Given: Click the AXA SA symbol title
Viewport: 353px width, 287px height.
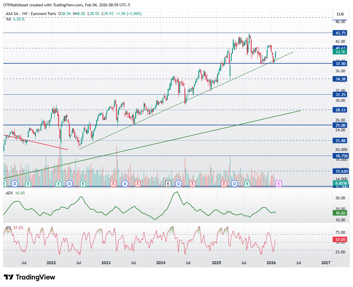Looking at the screenshot, I should click(x=13, y=14).
